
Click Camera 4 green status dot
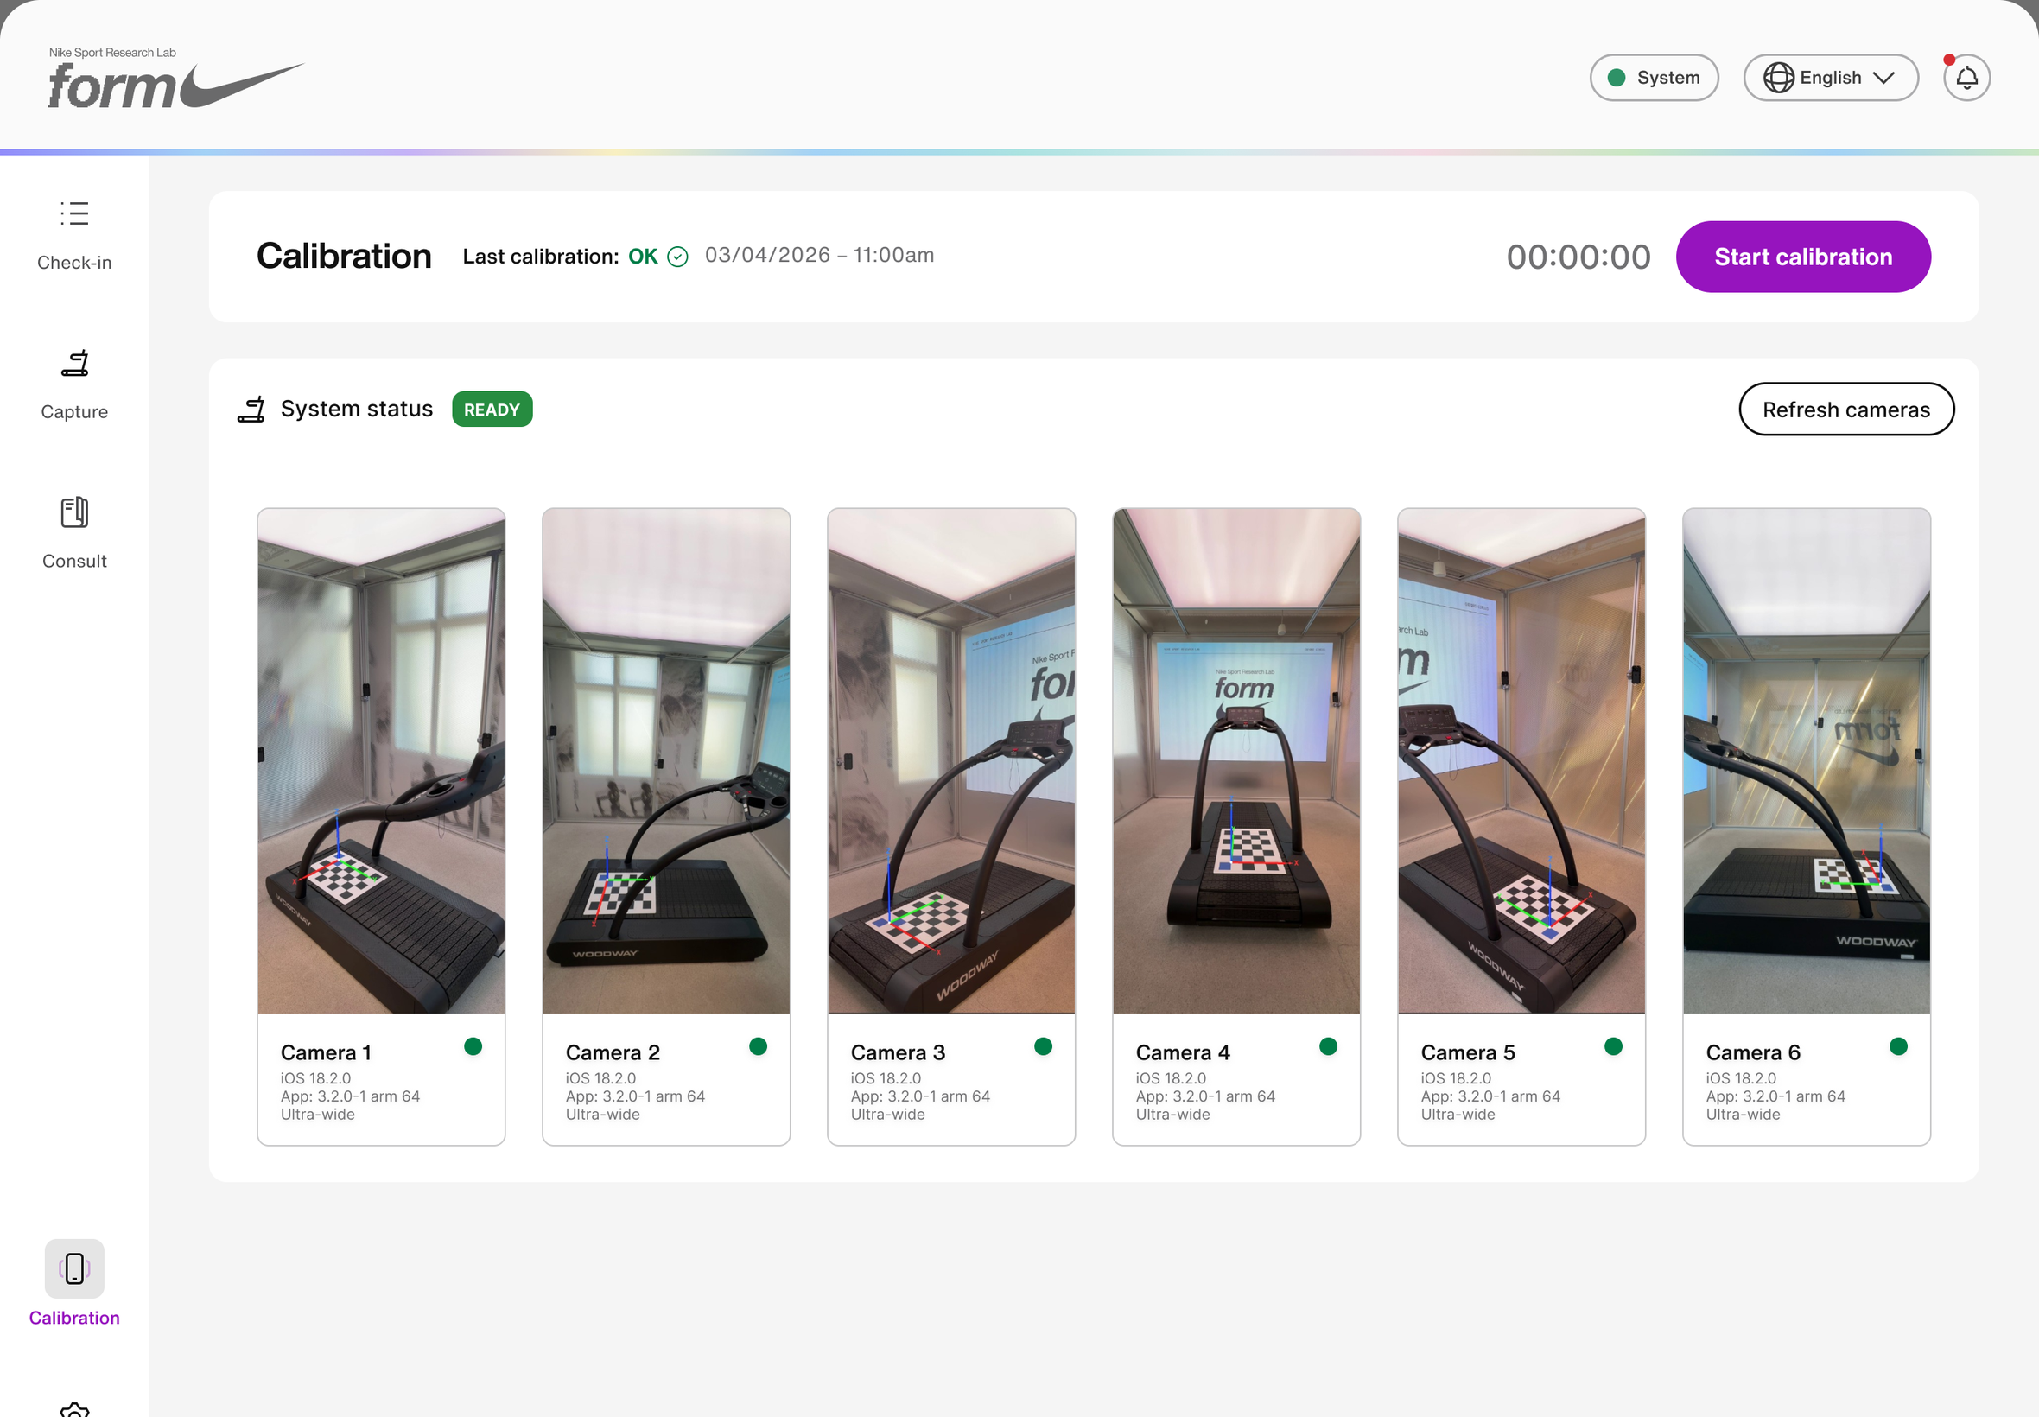[1328, 1047]
